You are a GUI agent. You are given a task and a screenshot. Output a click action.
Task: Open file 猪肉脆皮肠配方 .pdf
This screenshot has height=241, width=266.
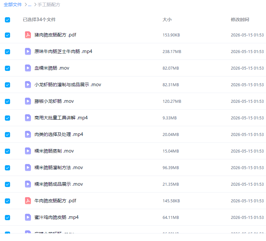coord(55,35)
